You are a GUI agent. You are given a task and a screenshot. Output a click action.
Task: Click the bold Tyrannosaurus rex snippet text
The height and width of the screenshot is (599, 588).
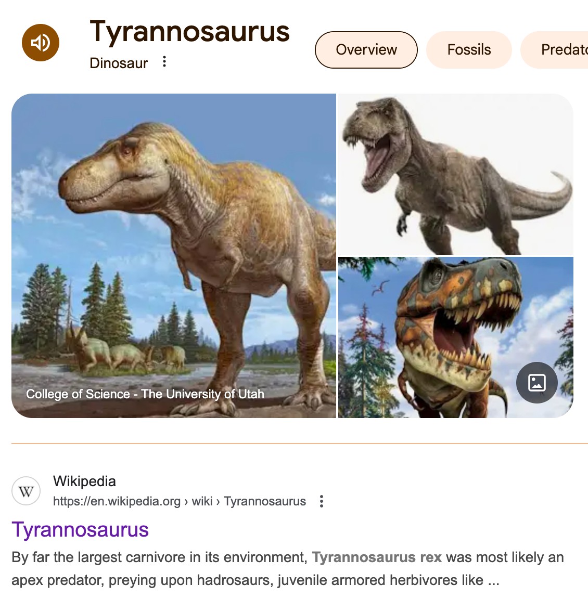pyautogui.click(x=377, y=557)
